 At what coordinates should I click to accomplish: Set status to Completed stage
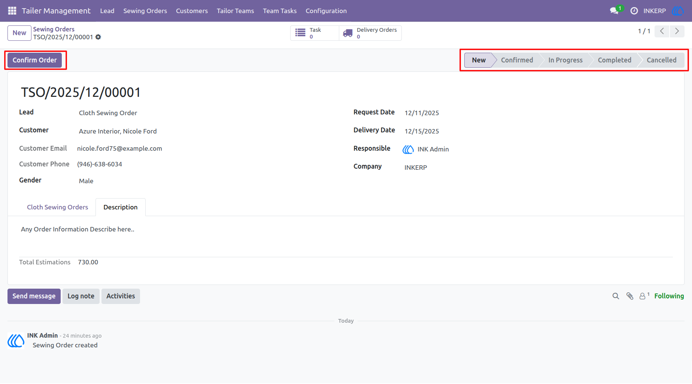pyautogui.click(x=614, y=60)
